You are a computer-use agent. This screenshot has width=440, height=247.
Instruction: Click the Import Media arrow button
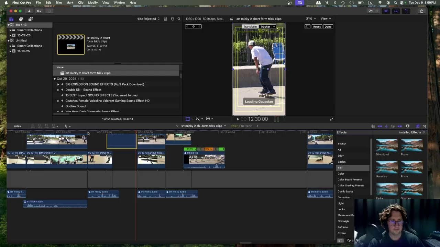pos(29,11)
